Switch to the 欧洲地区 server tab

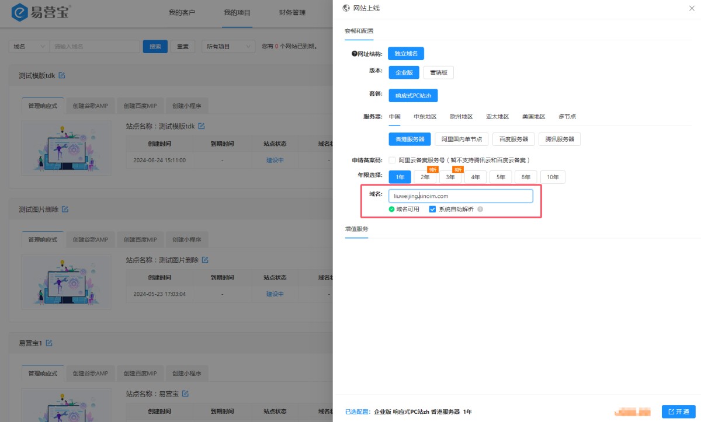(461, 117)
